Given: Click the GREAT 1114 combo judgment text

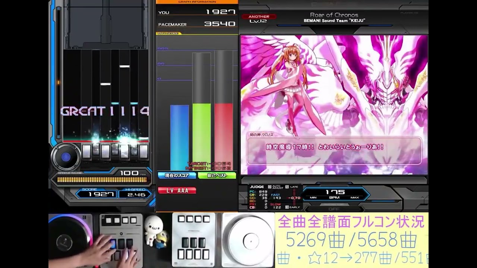Looking at the screenshot, I should point(105,111).
